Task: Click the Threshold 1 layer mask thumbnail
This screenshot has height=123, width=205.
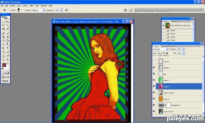Action: [x=168, y=105]
